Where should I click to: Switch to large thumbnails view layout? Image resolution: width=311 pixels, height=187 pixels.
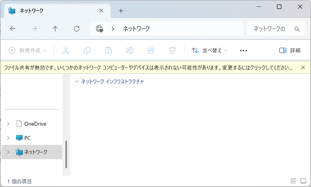click(303, 181)
